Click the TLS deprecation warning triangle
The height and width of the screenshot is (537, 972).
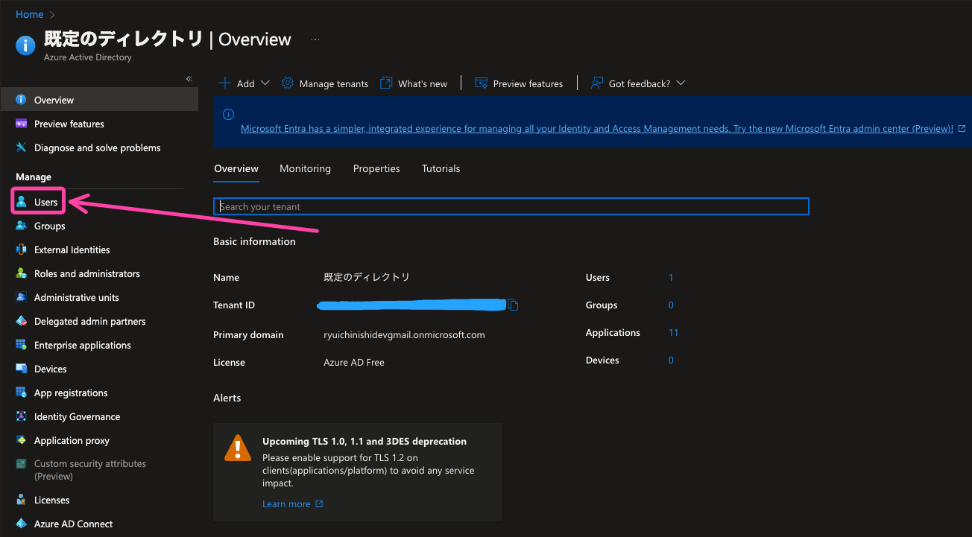238,448
